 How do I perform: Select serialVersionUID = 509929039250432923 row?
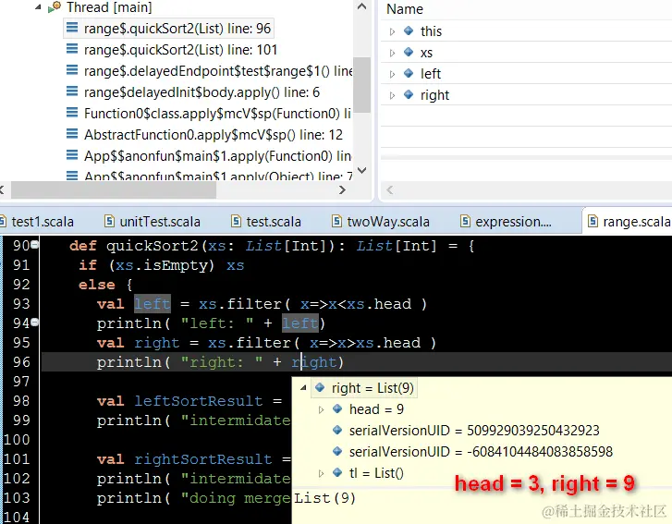coord(474,431)
